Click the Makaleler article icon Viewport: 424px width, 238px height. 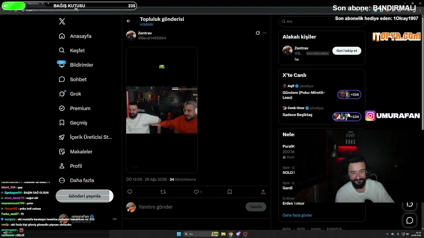click(62, 151)
